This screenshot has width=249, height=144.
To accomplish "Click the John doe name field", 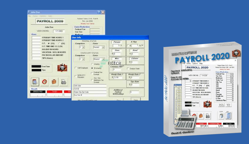I will tap(90, 86).
